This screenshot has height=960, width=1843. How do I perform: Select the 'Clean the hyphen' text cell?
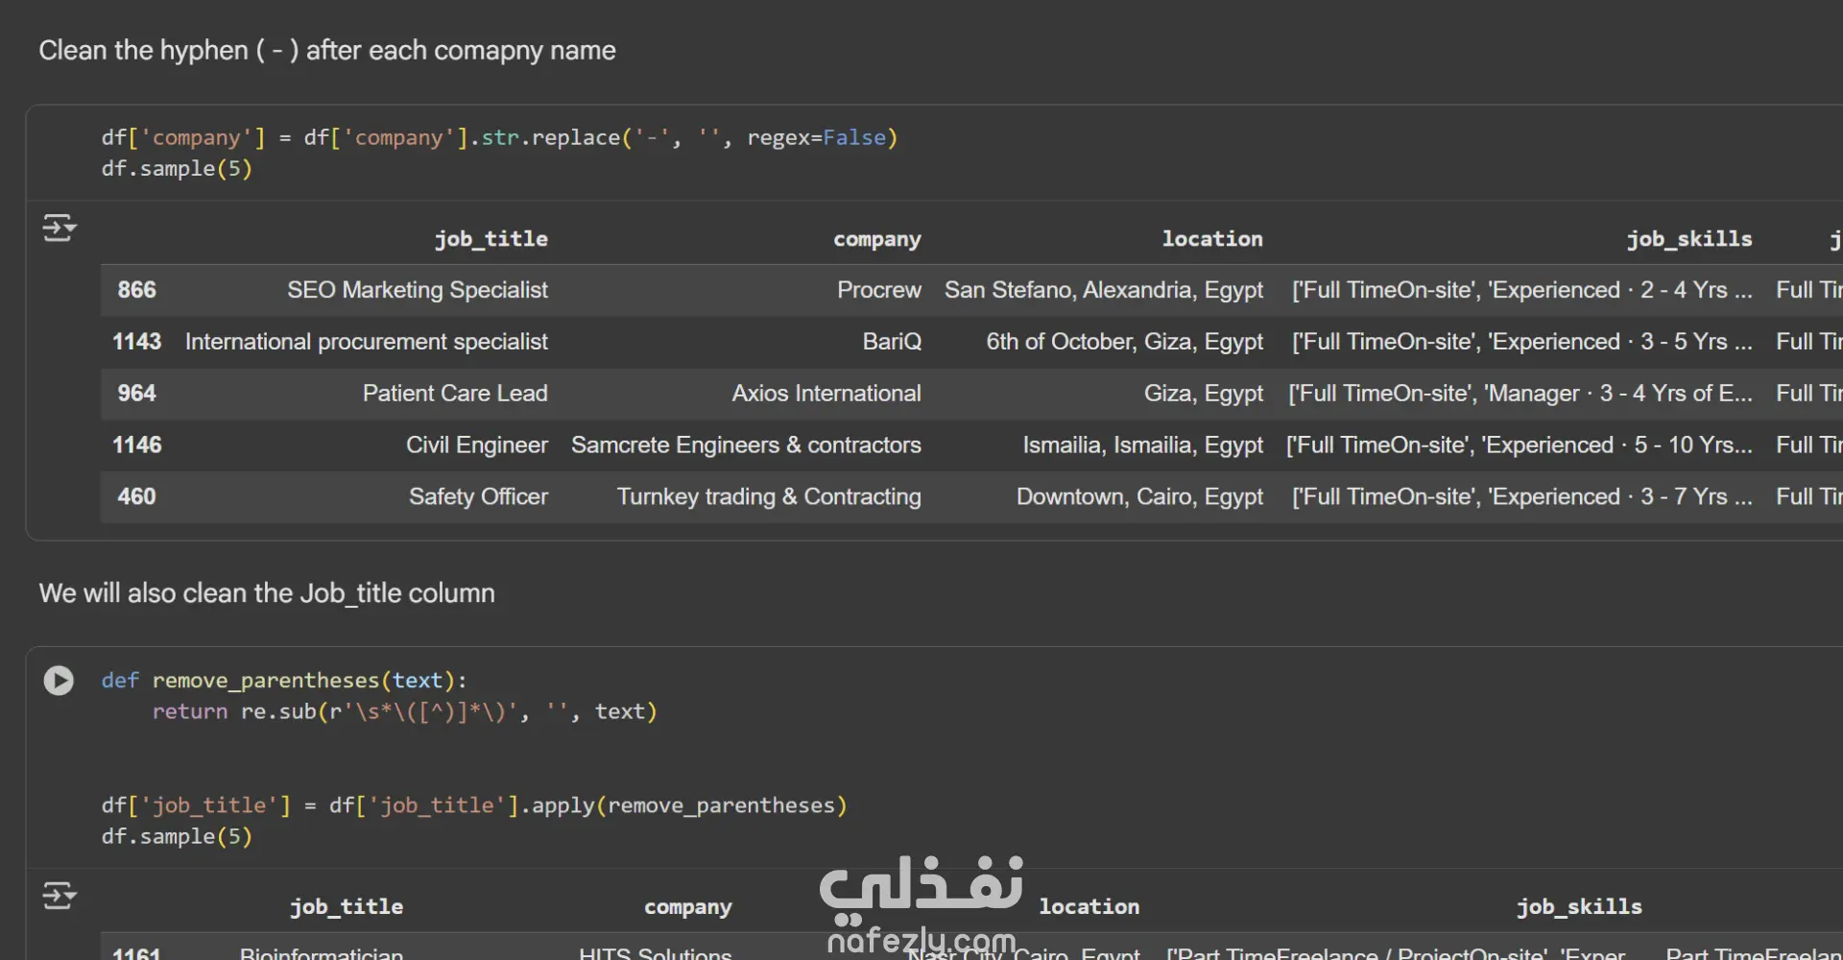pyautogui.click(x=327, y=51)
